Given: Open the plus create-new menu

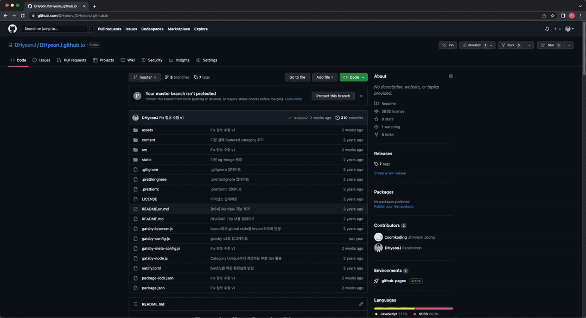Looking at the screenshot, I should click(x=557, y=29).
